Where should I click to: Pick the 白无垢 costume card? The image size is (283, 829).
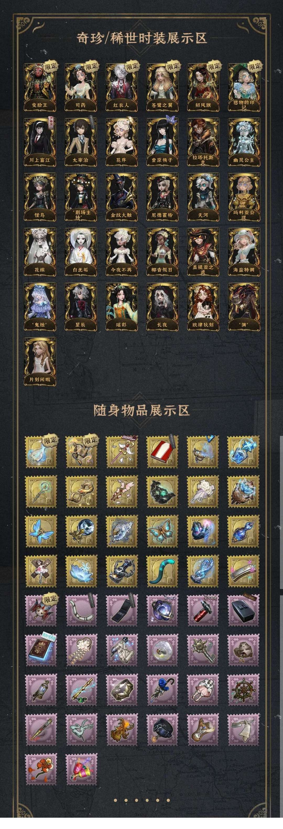[x=80, y=252]
